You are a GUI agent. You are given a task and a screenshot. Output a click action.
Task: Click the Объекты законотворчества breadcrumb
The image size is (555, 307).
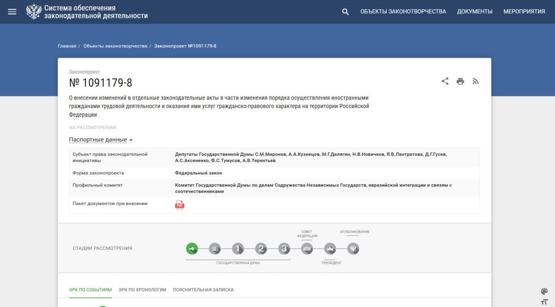(115, 46)
